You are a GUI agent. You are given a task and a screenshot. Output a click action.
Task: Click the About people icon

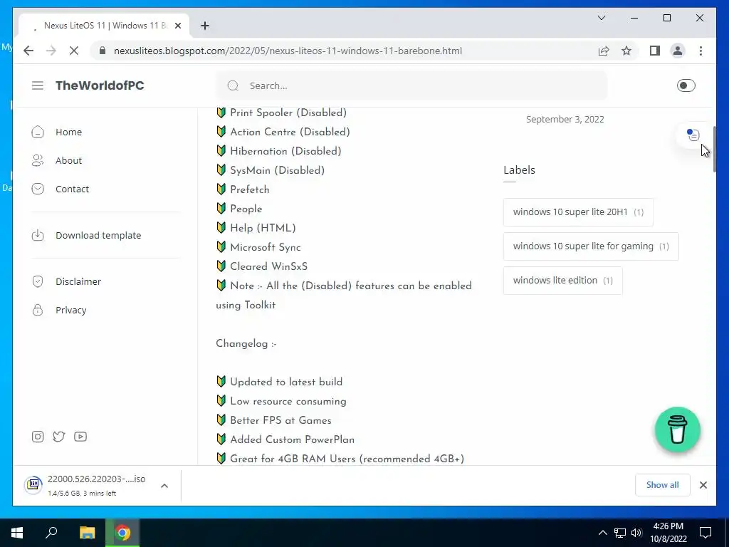pos(38,160)
